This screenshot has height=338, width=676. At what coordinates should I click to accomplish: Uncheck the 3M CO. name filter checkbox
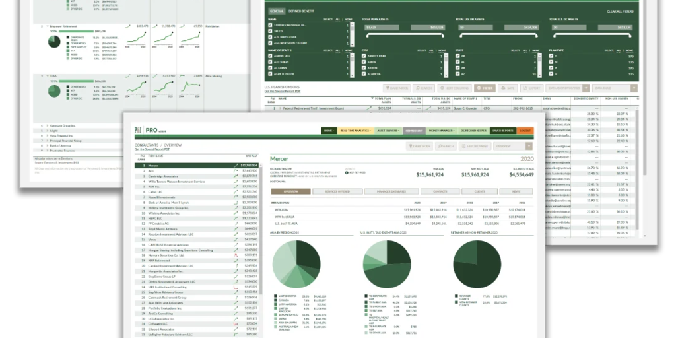tap(270, 31)
